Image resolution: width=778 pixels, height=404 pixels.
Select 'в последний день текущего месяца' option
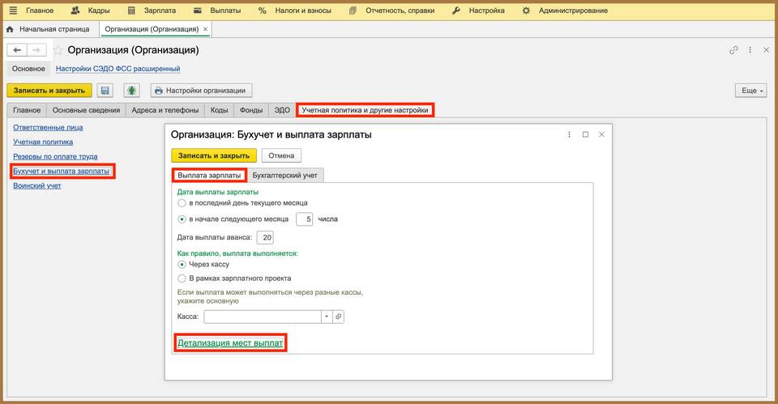tap(182, 203)
